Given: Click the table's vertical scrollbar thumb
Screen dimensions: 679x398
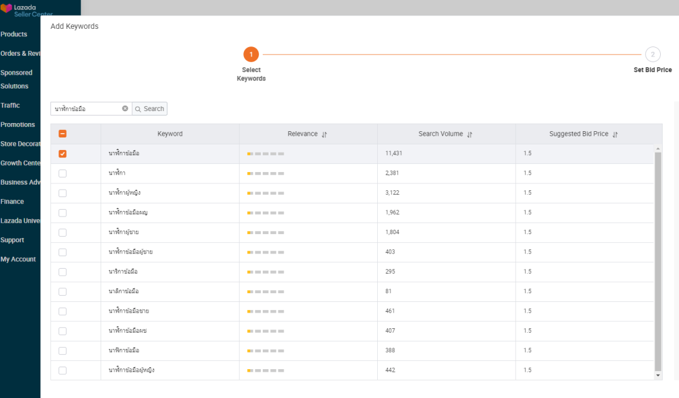Looking at the screenshot, I should [x=658, y=262].
